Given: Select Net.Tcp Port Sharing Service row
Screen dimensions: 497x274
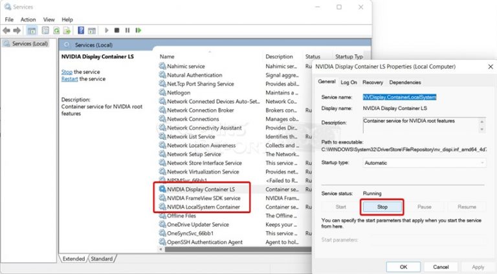Looking at the screenshot, I should point(201,84).
